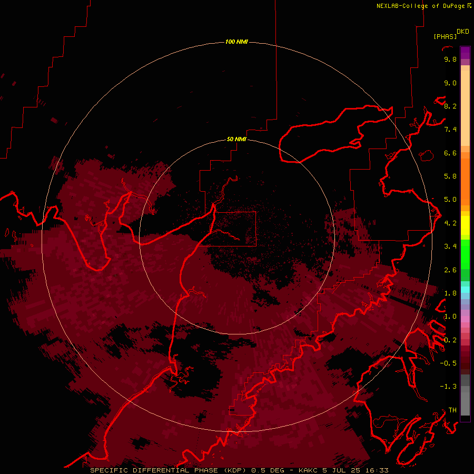This screenshot has height=474, width=474.
Task: Click the 5.0 legend value
Action: coord(450,200)
